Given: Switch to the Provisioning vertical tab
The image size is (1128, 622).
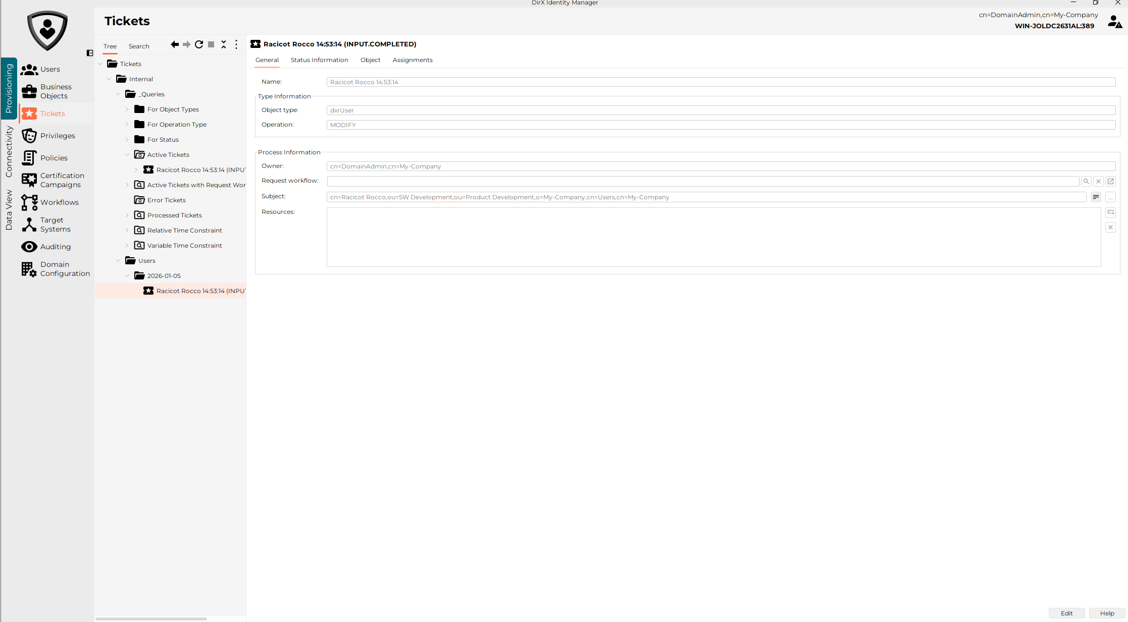Looking at the screenshot, I should [9, 88].
